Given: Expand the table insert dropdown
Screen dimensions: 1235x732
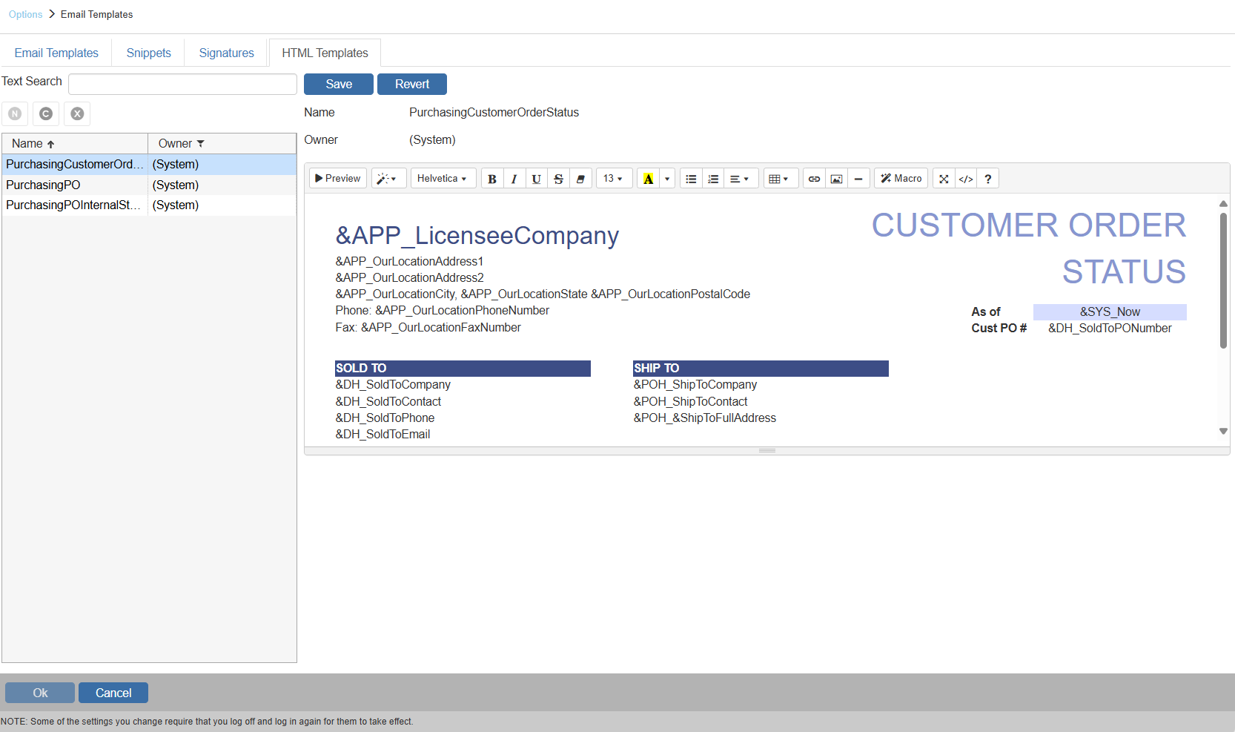Looking at the screenshot, I should (x=778, y=179).
